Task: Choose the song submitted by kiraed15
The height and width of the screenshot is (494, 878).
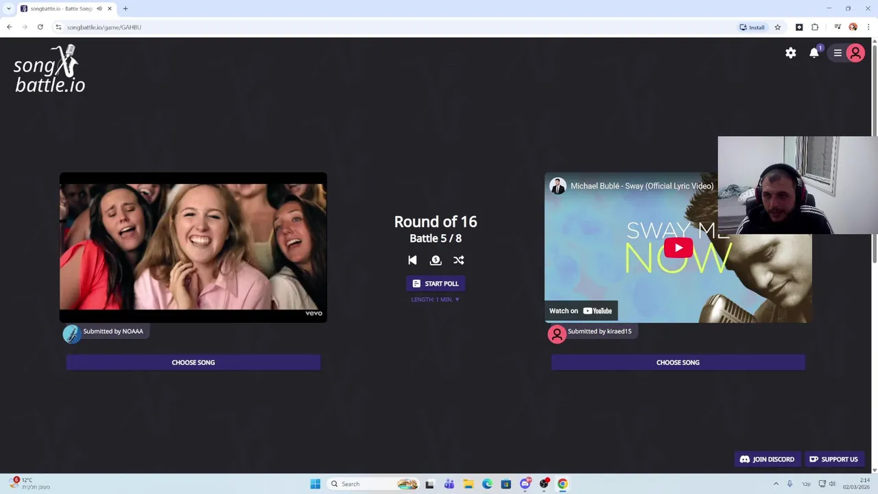Action: (678, 362)
